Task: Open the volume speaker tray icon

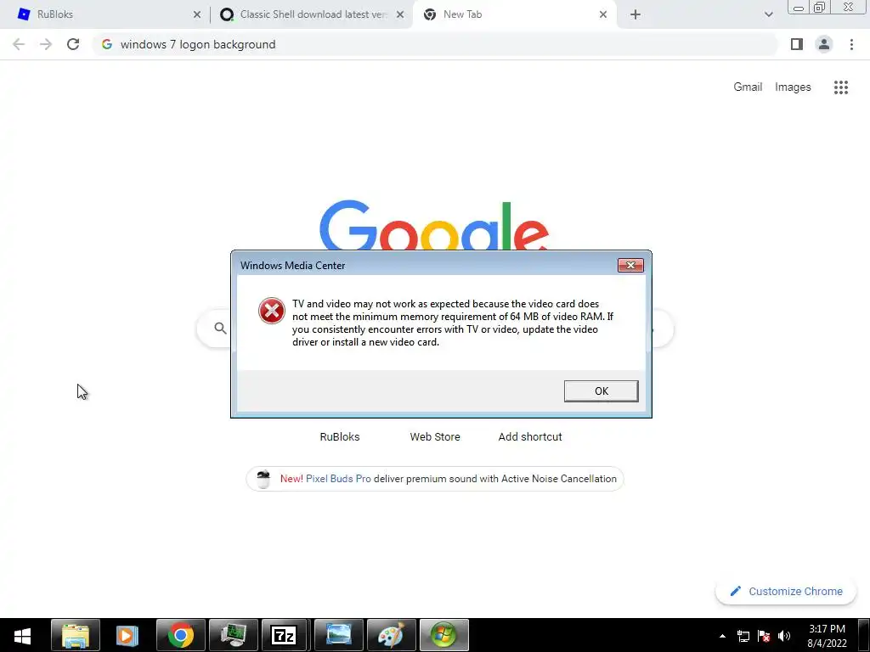Action: pos(784,636)
